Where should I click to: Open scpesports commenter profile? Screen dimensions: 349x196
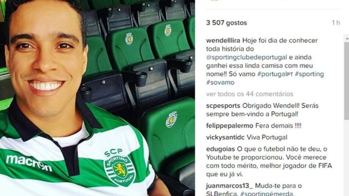(223, 106)
